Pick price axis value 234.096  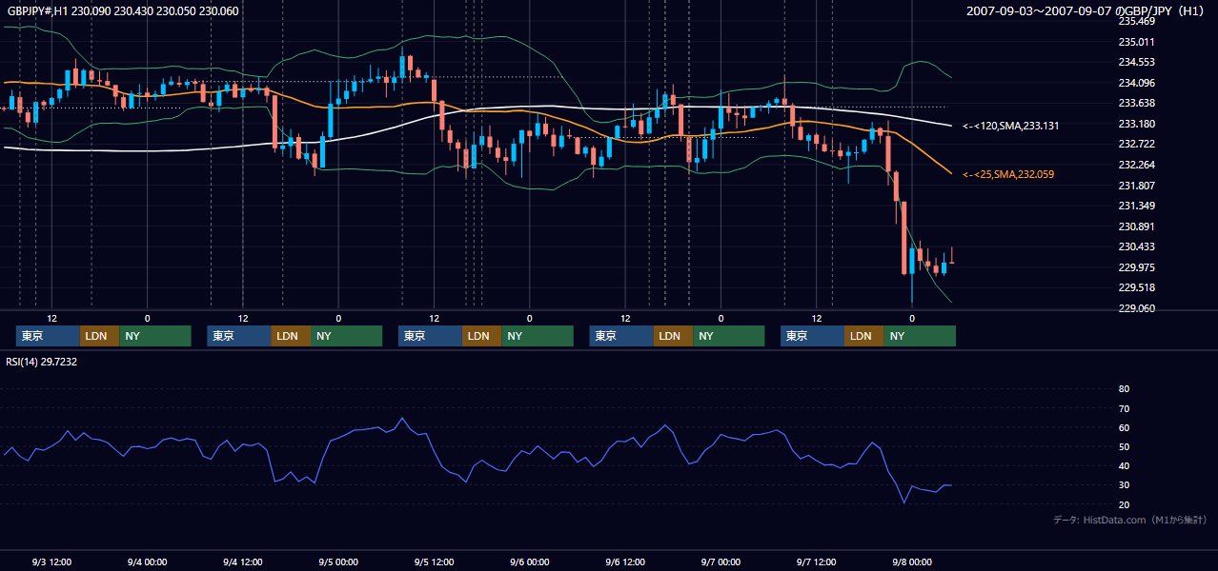[x=1136, y=83]
